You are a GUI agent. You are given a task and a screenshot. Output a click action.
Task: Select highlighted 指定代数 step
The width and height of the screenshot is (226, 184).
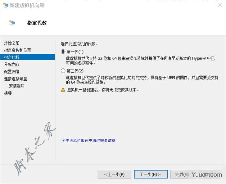(28, 57)
